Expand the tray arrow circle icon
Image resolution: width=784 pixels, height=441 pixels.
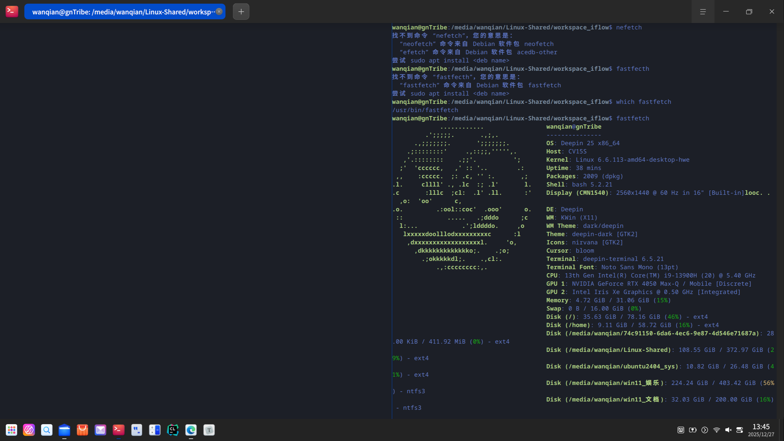[x=705, y=430]
